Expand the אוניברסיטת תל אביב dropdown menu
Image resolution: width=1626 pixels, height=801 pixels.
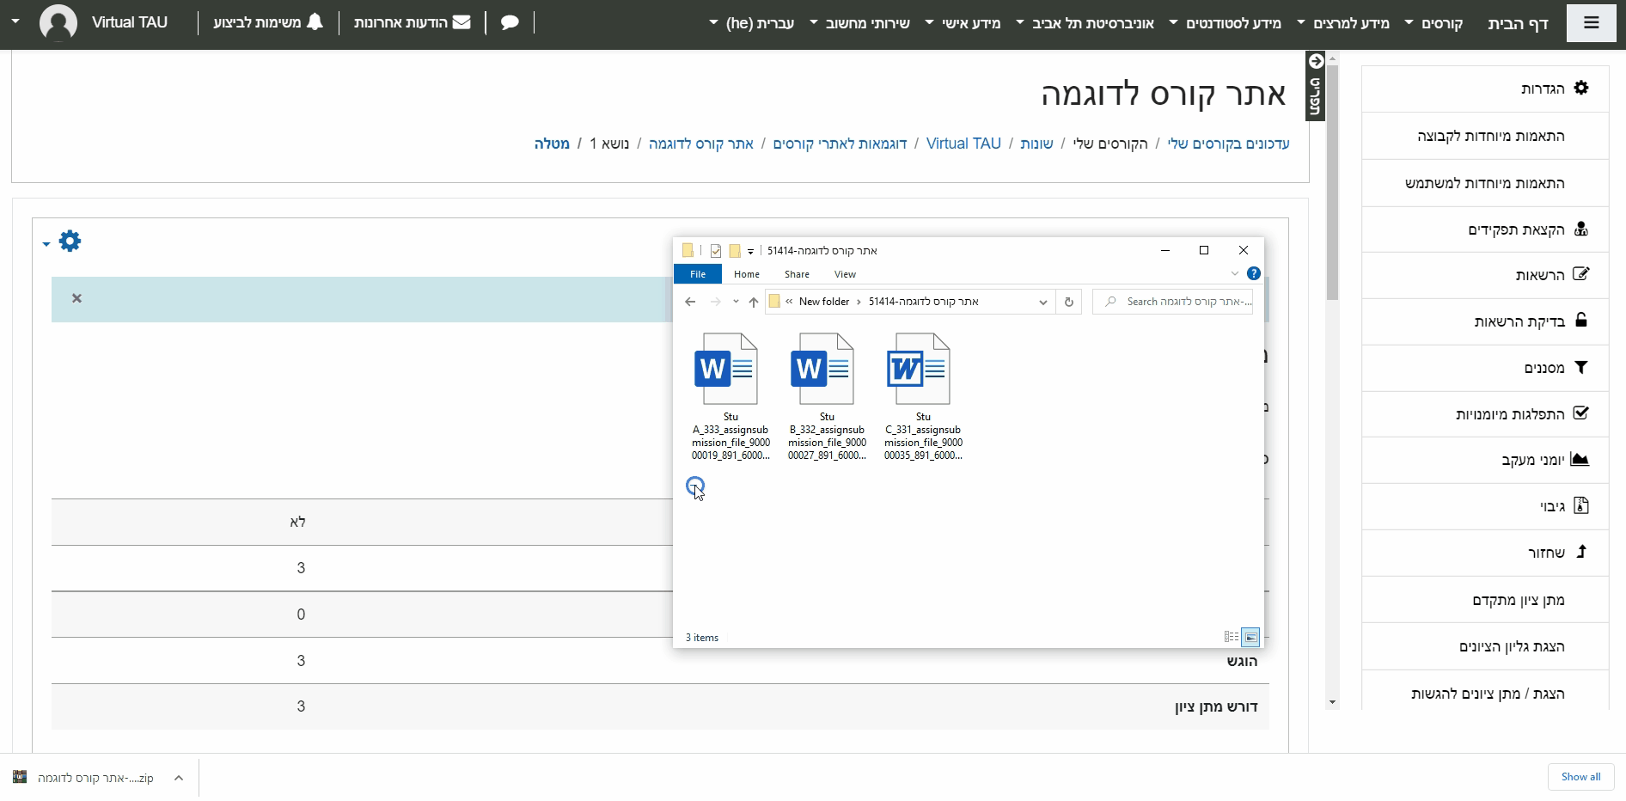click(x=1085, y=23)
